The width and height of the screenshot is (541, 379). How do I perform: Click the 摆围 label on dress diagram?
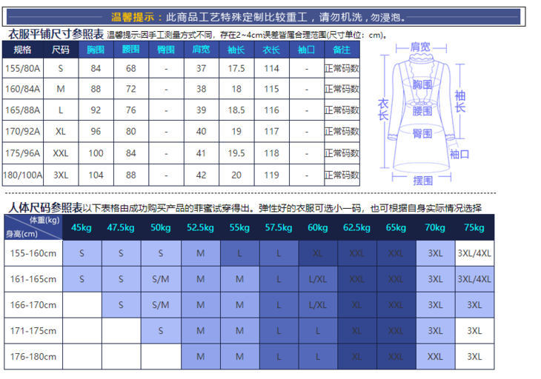click(422, 180)
